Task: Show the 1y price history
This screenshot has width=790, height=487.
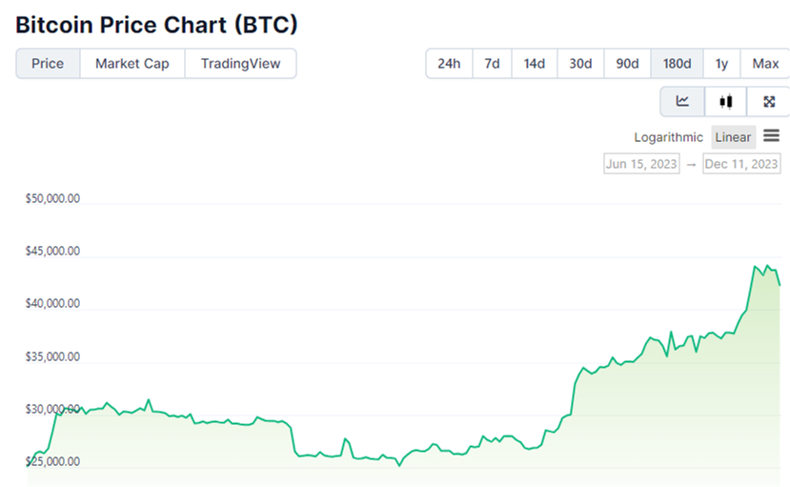Action: click(x=721, y=64)
